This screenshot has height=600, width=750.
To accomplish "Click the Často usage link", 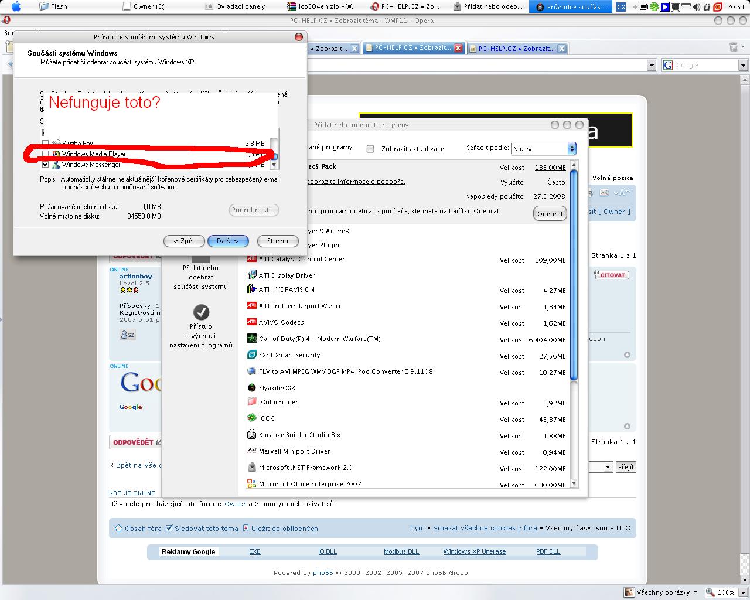I will click(x=556, y=182).
